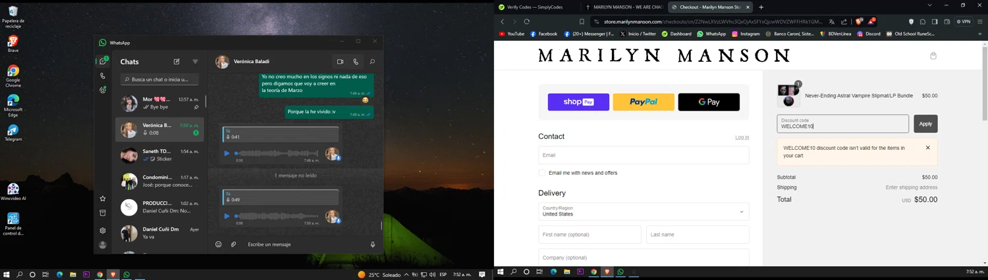988x280 pixels.
Task: Open Telegram desktop shortcut
Action: pos(13,132)
